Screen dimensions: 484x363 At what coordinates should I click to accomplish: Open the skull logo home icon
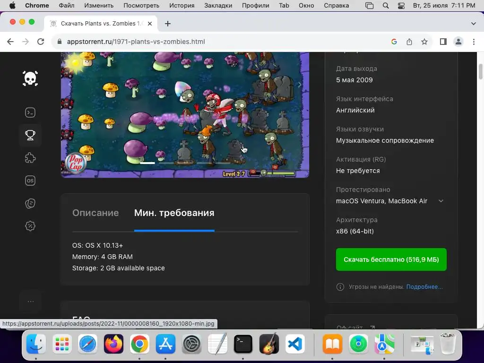tap(30, 78)
